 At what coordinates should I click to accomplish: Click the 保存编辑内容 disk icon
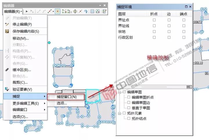[7, 31]
